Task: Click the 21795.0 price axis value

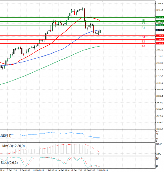Action: click(160, 56)
